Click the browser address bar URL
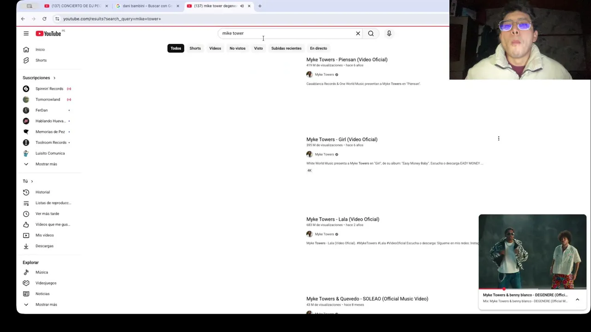This screenshot has height=332, width=591. 112,19
